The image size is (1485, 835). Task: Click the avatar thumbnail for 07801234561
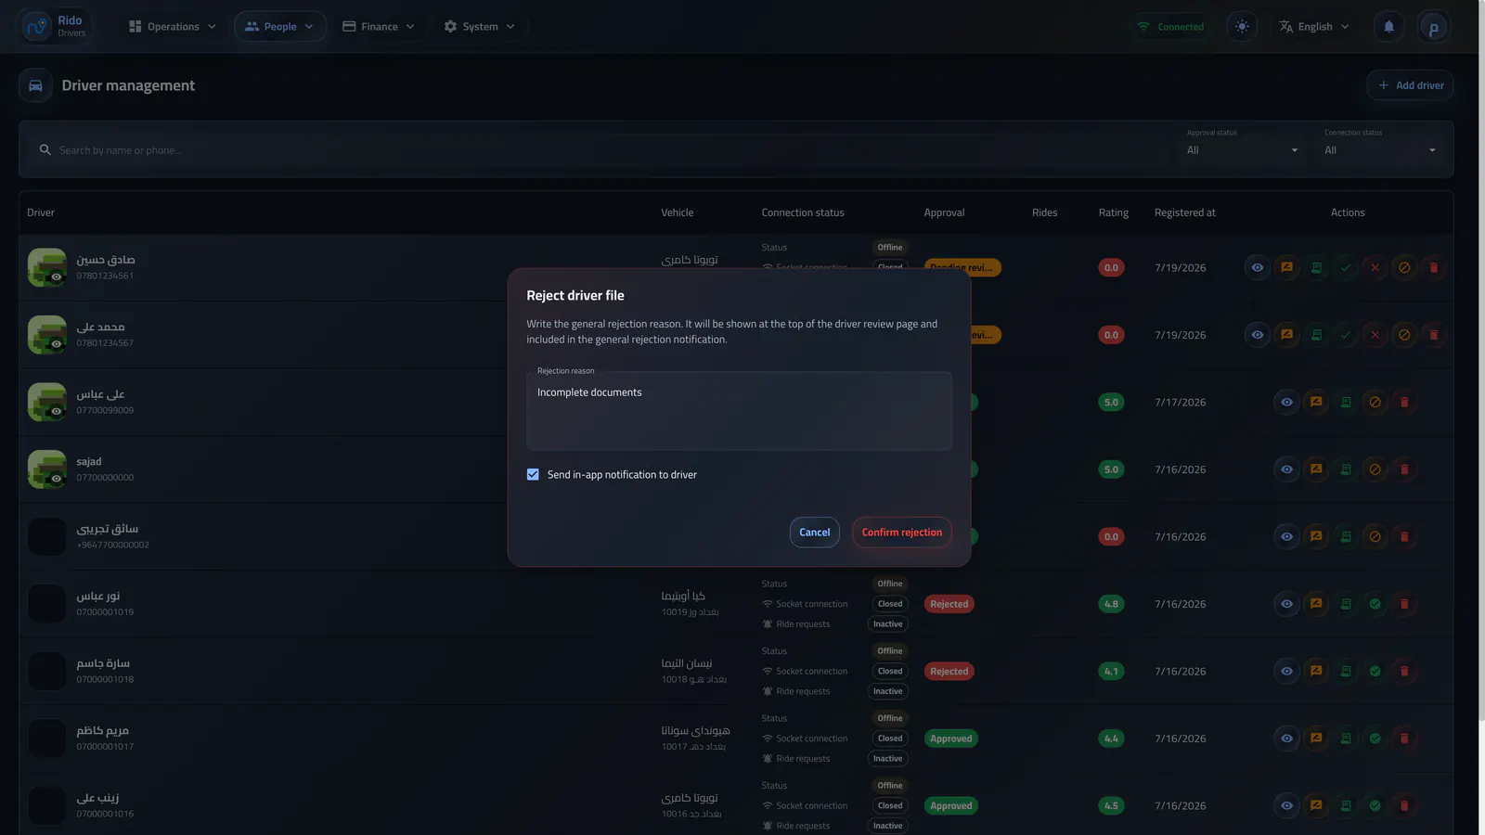coord(46,267)
